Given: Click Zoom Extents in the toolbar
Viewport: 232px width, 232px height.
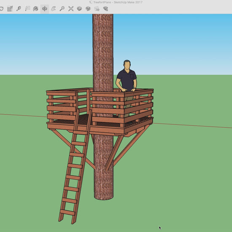Looking at the screenshot, I should (71, 9).
